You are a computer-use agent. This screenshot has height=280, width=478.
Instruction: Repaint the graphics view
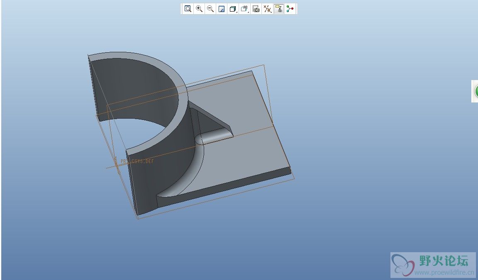point(222,9)
